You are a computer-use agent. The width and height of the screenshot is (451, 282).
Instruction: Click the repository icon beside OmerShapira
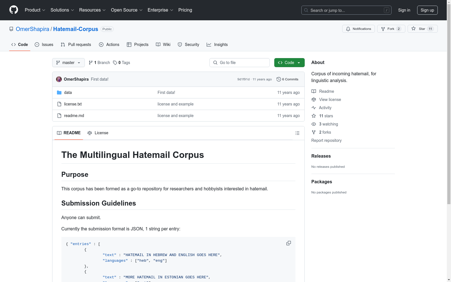click(11, 29)
